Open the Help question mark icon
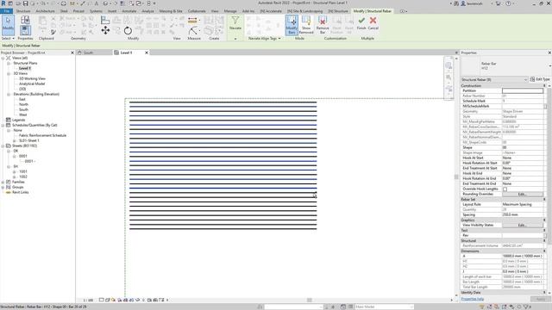This screenshot has width=552, height=310. (508, 3)
